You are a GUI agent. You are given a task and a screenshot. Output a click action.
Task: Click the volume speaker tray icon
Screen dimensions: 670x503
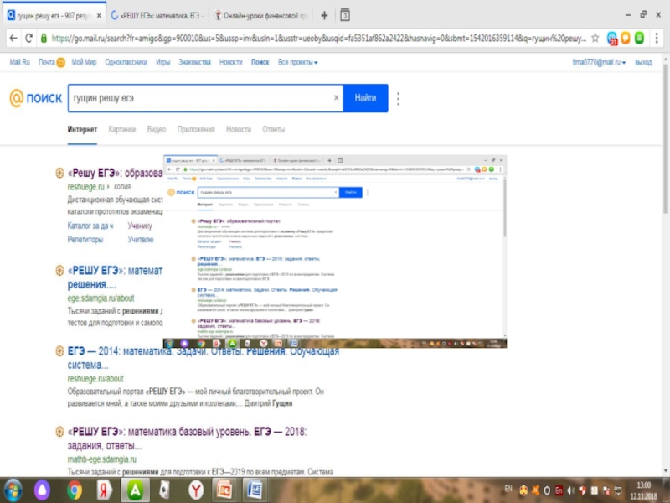571,490
